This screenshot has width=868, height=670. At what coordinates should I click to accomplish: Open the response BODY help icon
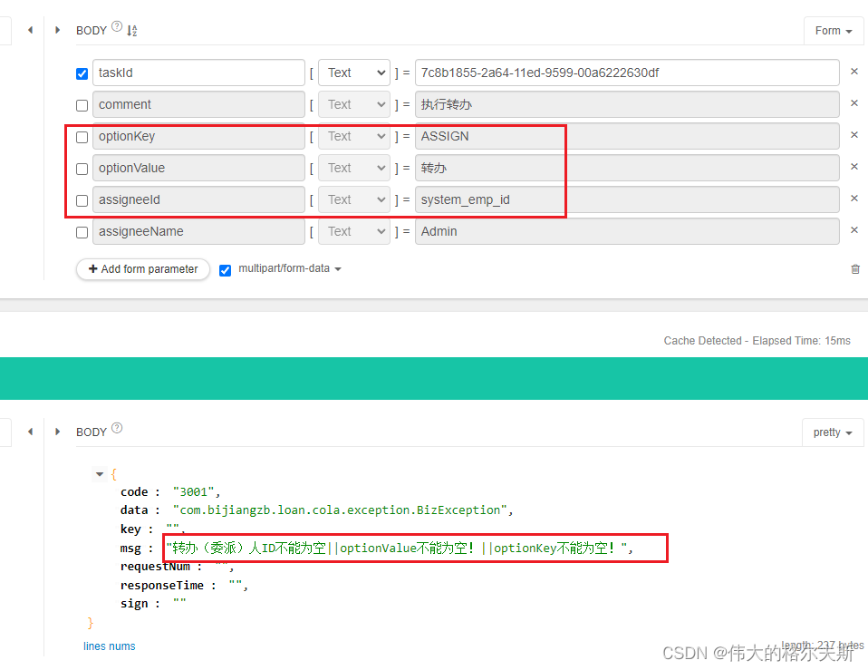pos(115,427)
